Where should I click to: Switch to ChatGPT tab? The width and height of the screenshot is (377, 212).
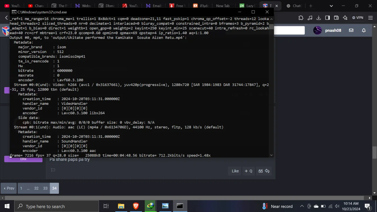pyautogui.click(x=295, y=6)
